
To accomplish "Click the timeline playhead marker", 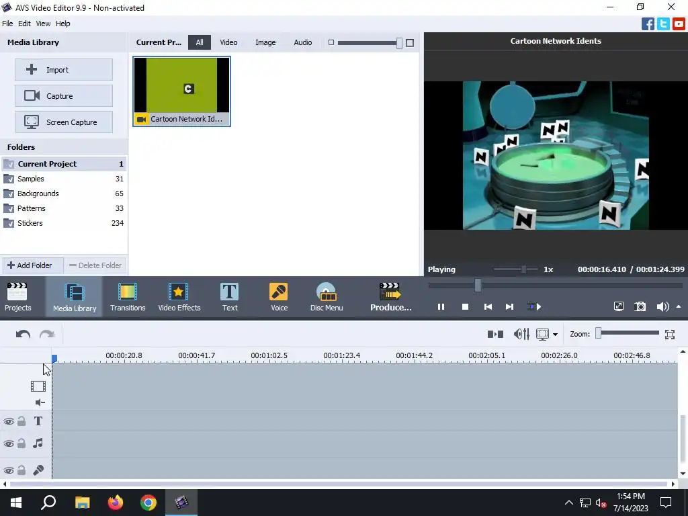I will [54, 359].
